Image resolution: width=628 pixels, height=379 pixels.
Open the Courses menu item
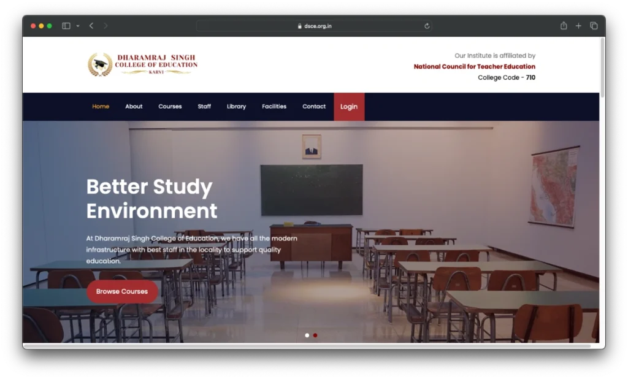pos(170,106)
